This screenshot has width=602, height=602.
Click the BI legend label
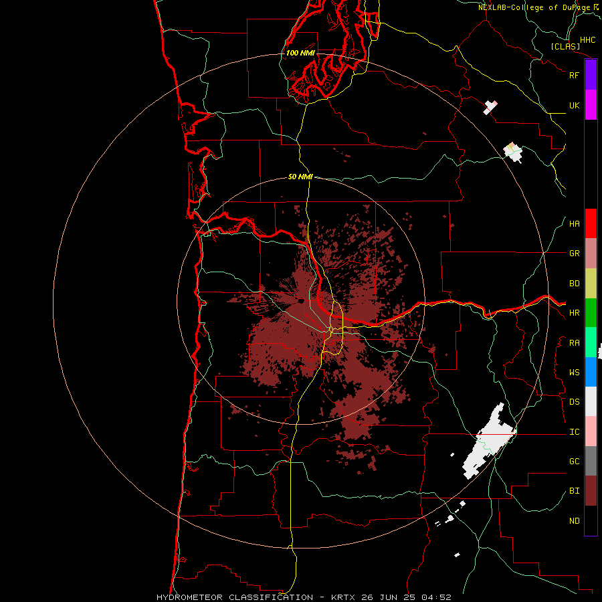(x=574, y=491)
